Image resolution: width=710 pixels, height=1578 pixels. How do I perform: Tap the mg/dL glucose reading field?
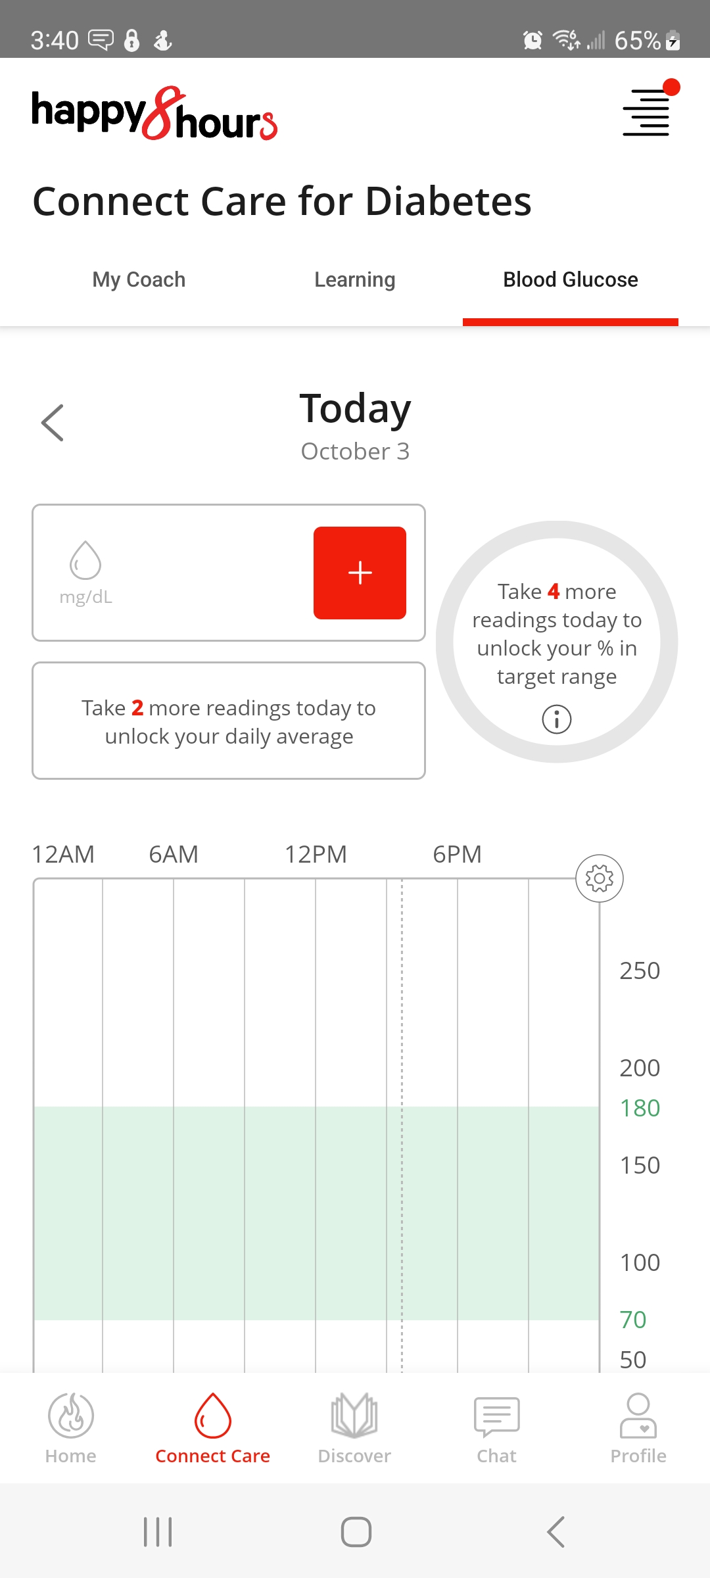pyautogui.click(x=171, y=573)
